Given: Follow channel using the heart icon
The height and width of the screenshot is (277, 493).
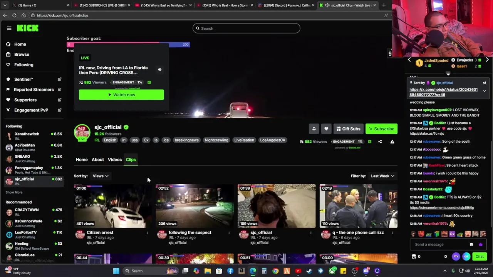Looking at the screenshot, I should tap(326, 129).
